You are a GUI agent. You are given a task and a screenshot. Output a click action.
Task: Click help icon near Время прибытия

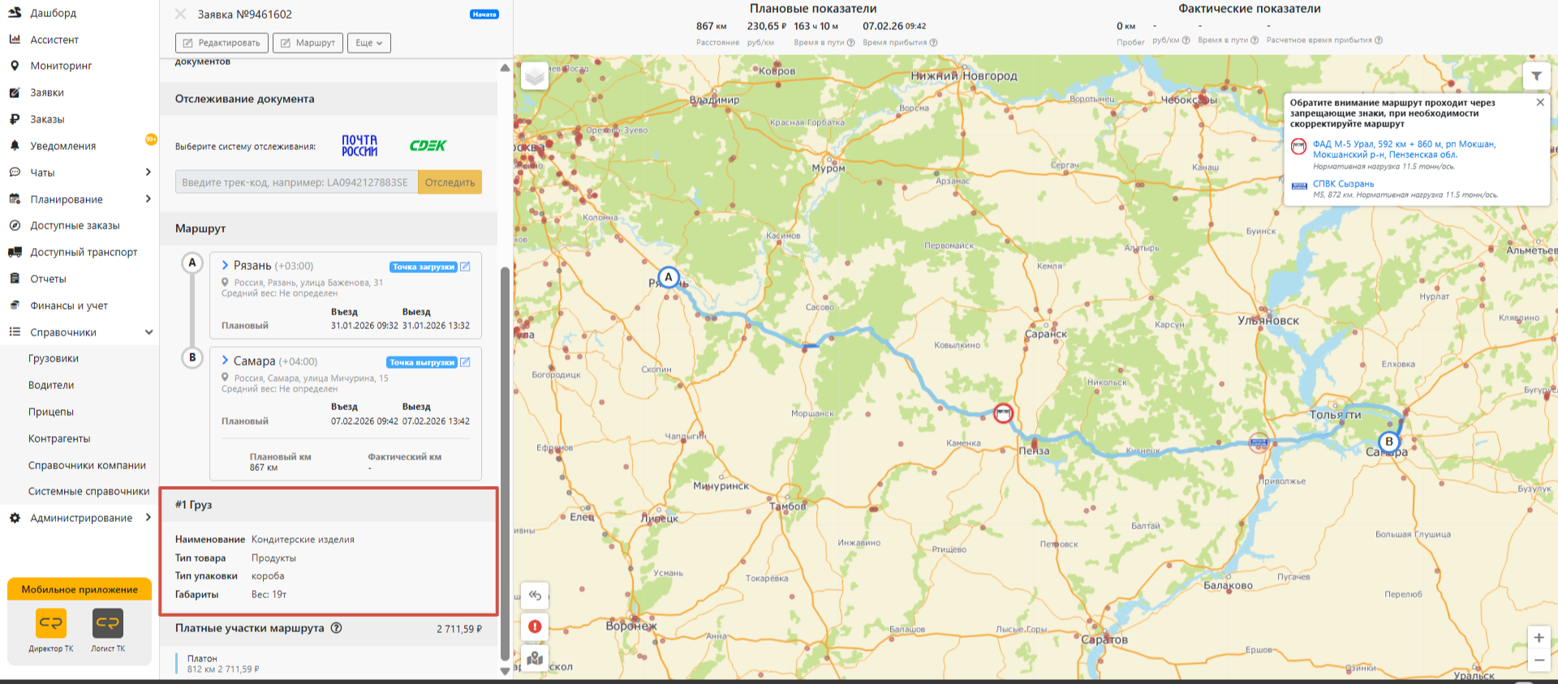(x=933, y=43)
